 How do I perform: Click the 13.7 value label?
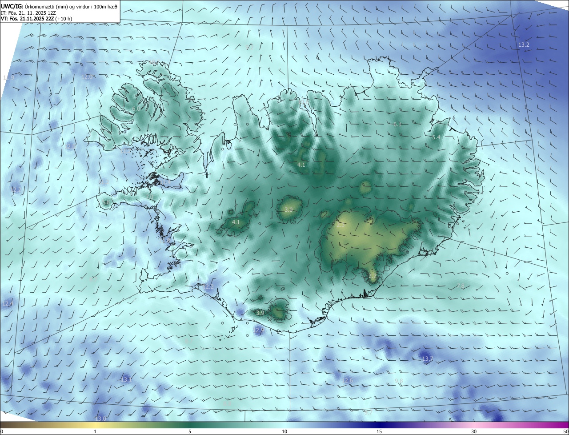coord(427,358)
